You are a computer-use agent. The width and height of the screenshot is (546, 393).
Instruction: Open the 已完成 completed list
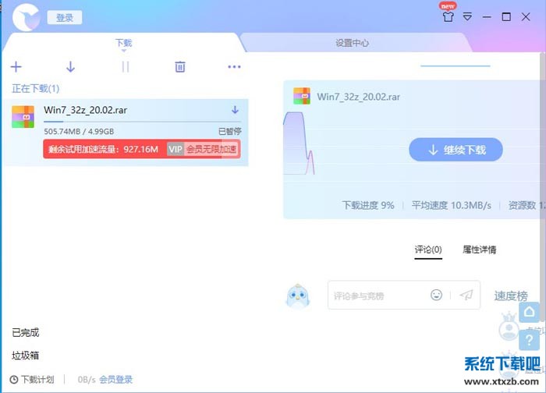point(25,333)
